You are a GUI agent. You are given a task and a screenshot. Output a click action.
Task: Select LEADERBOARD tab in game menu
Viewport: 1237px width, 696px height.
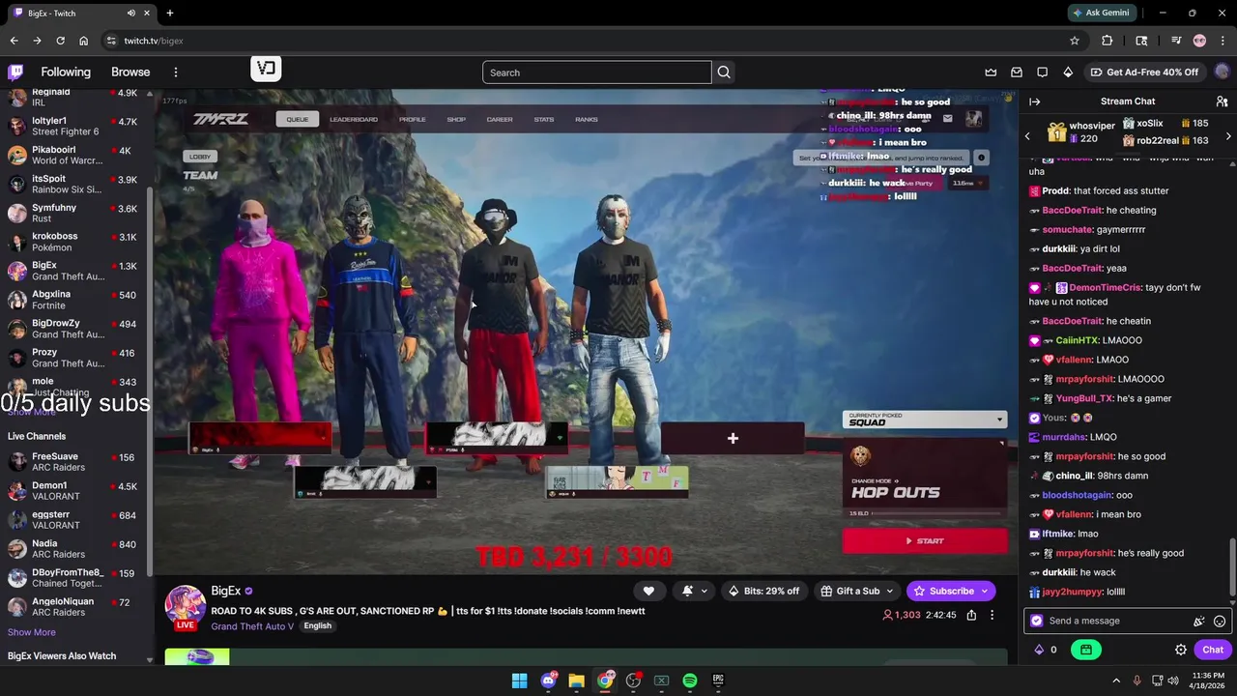[x=354, y=120]
